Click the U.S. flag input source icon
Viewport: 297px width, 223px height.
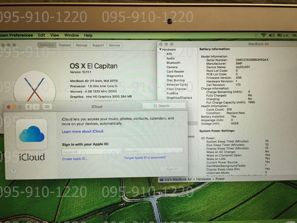point(280,35)
